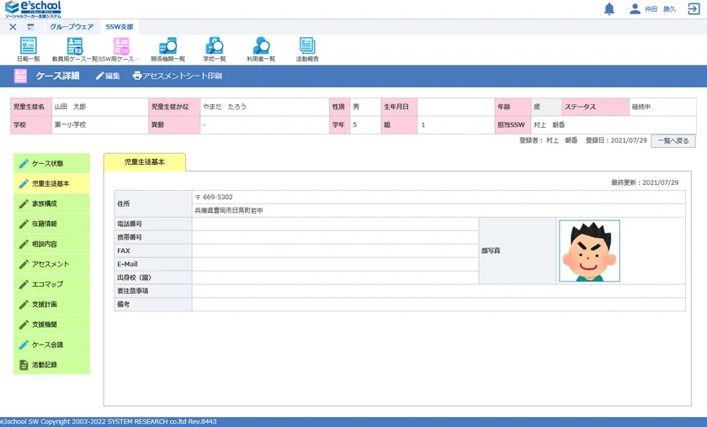The height and width of the screenshot is (427, 707).
Task: Click the 備考 value cell
Action: [439, 304]
